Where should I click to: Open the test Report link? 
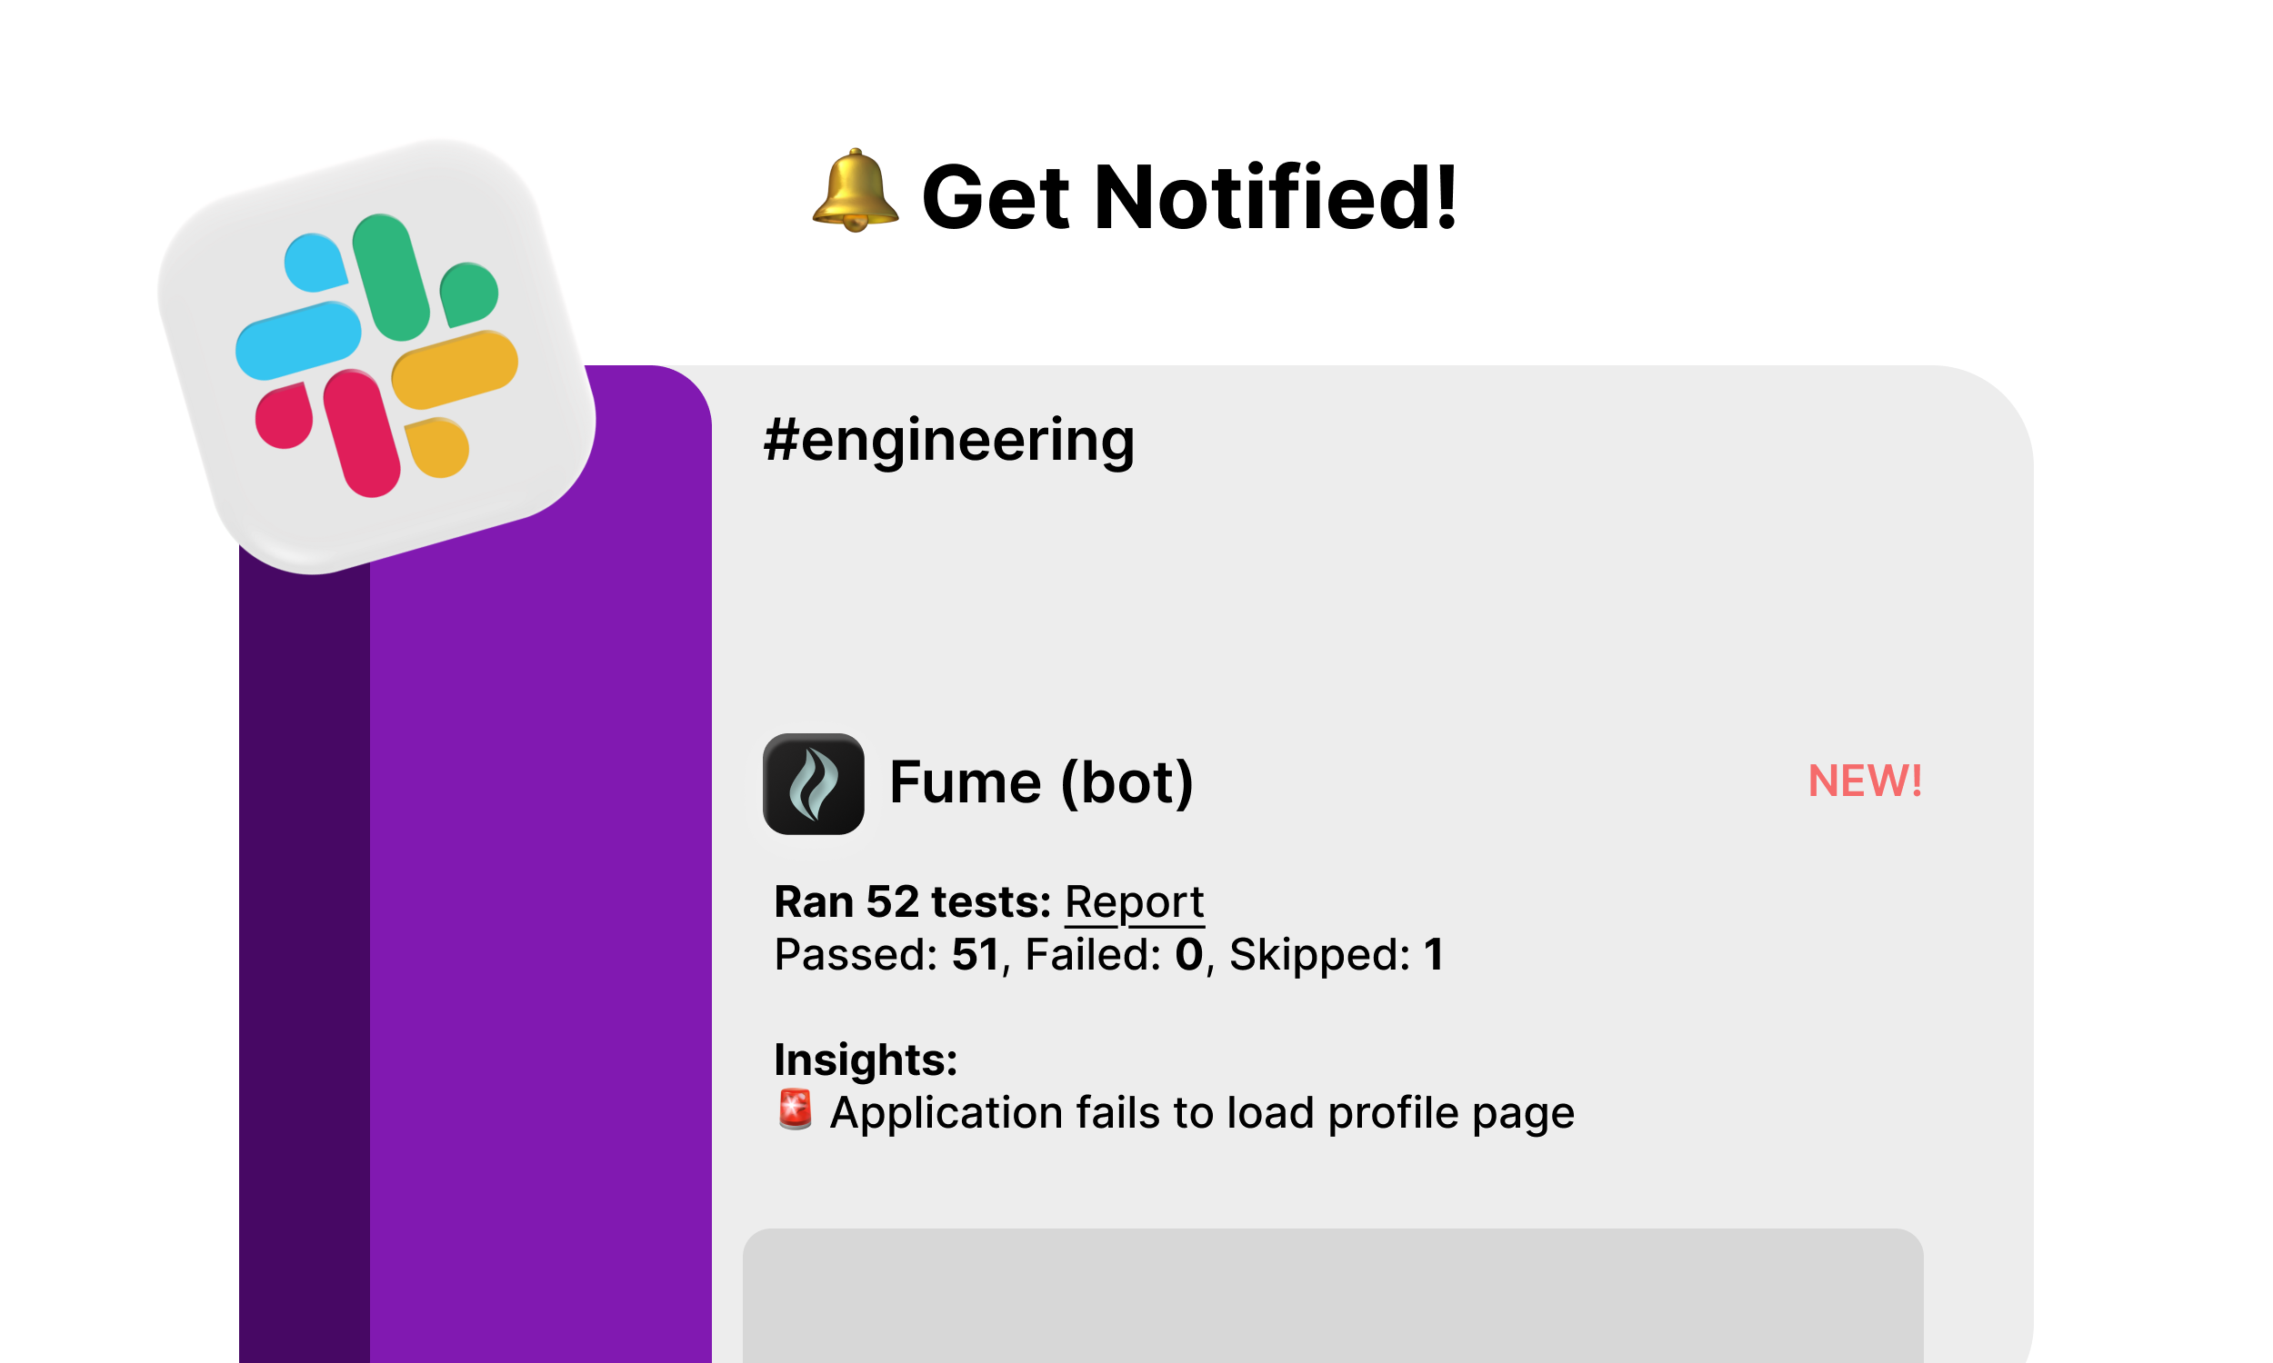[1134, 902]
